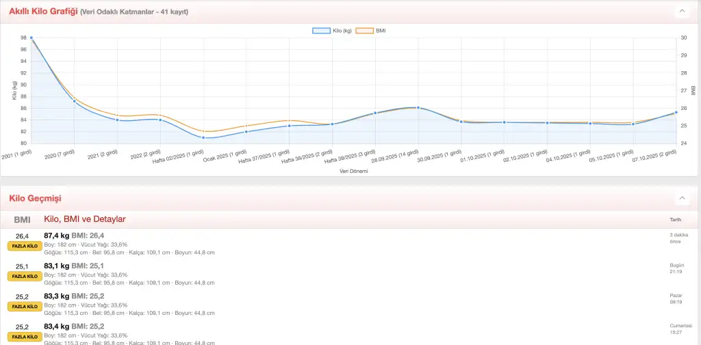Click the Tarih column header
This screenshot has width=701, height=345.
[675, 219]
